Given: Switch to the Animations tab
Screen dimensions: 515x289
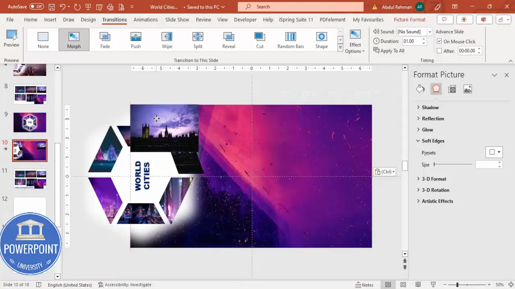Looking at the screenshot, I should click(146, 20).
